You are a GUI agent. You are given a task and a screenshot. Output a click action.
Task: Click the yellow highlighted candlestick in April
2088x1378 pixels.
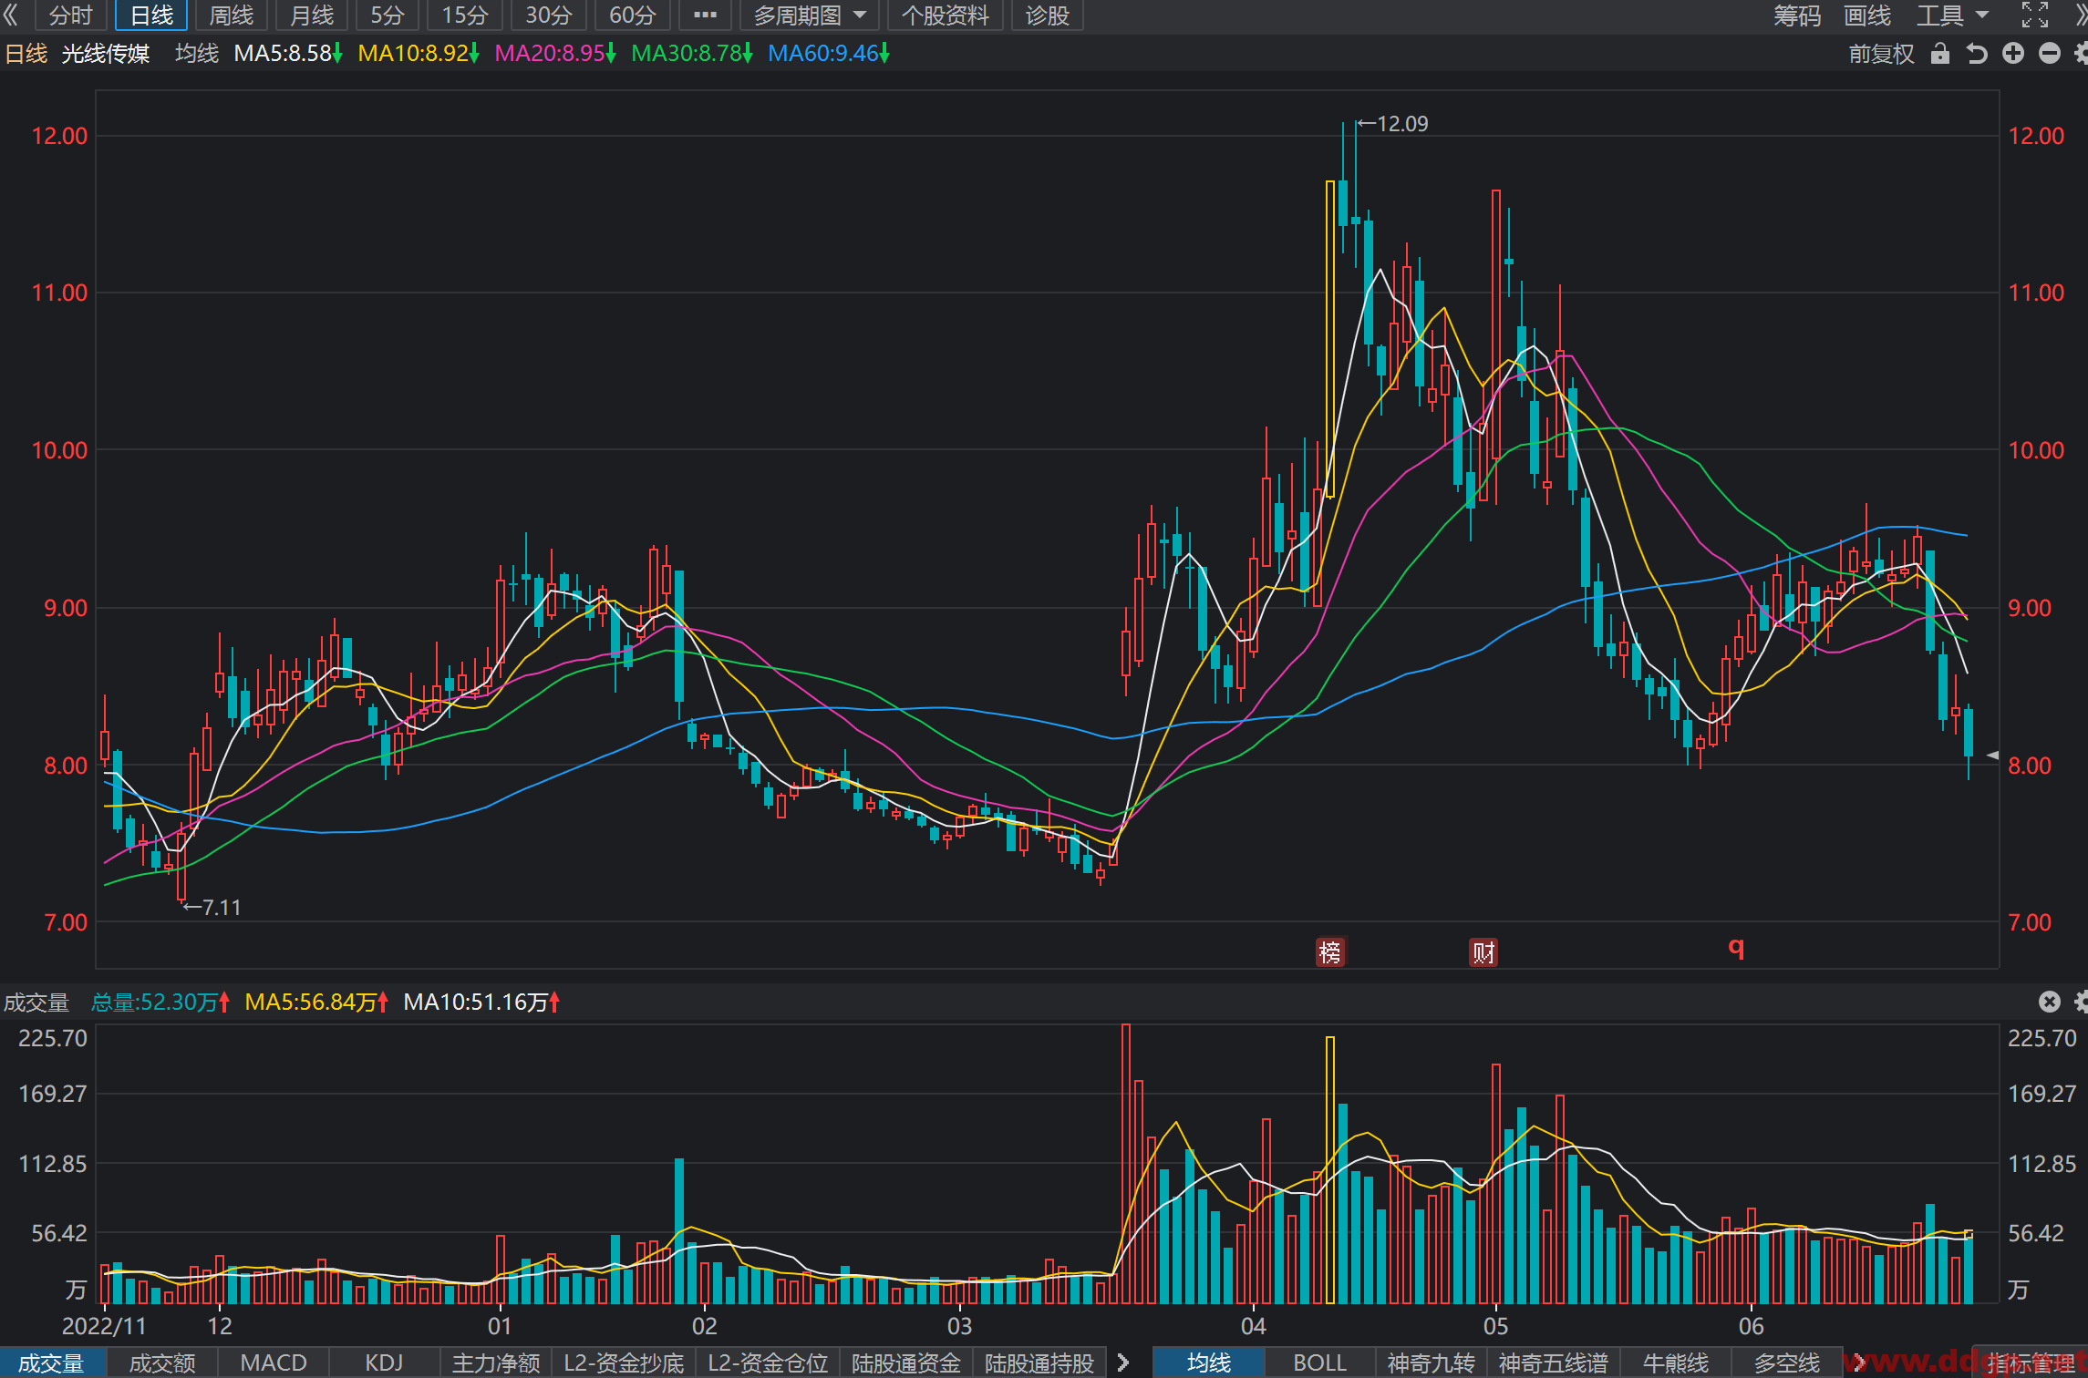(x=1330, y=339)
